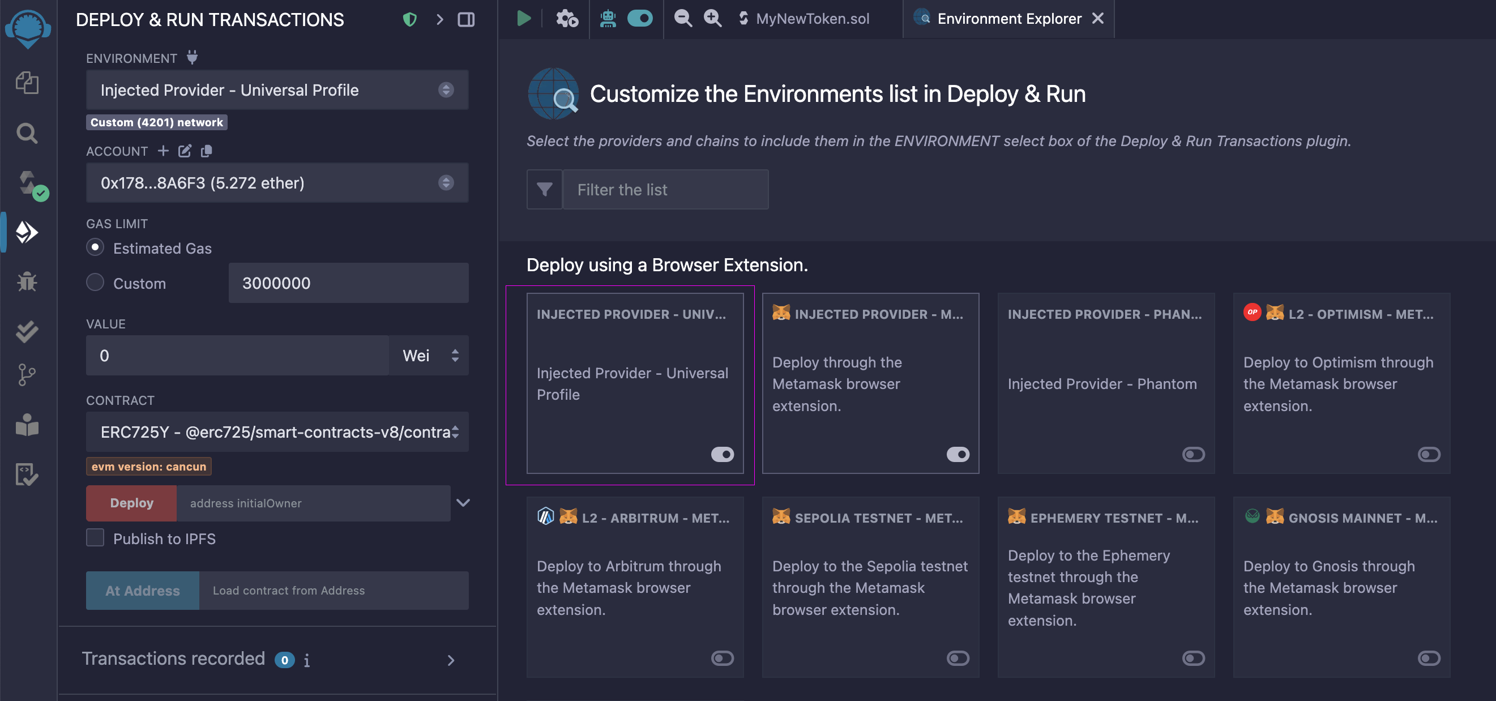Click the Filter the list input field
This screenshot has height=701, width=1496.
coord(665,189)
